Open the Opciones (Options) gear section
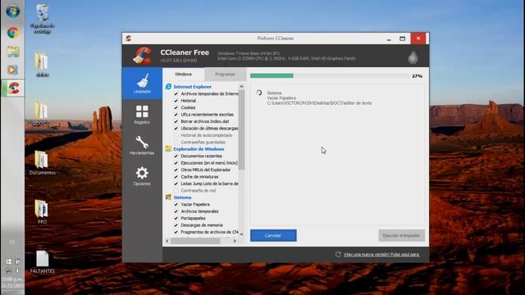Viewport: 525px width, 295px height. click(x=142, y=176)
